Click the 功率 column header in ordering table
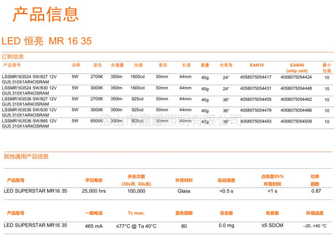This screenshot has height=236, width=336. (x=76, y=65)
